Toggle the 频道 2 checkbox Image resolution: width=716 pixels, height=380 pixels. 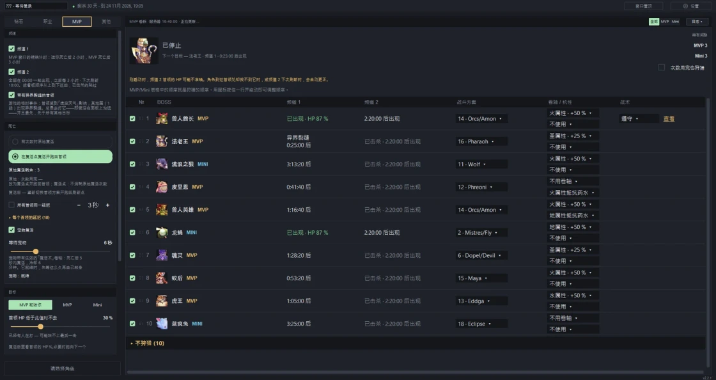coord(12,72)
